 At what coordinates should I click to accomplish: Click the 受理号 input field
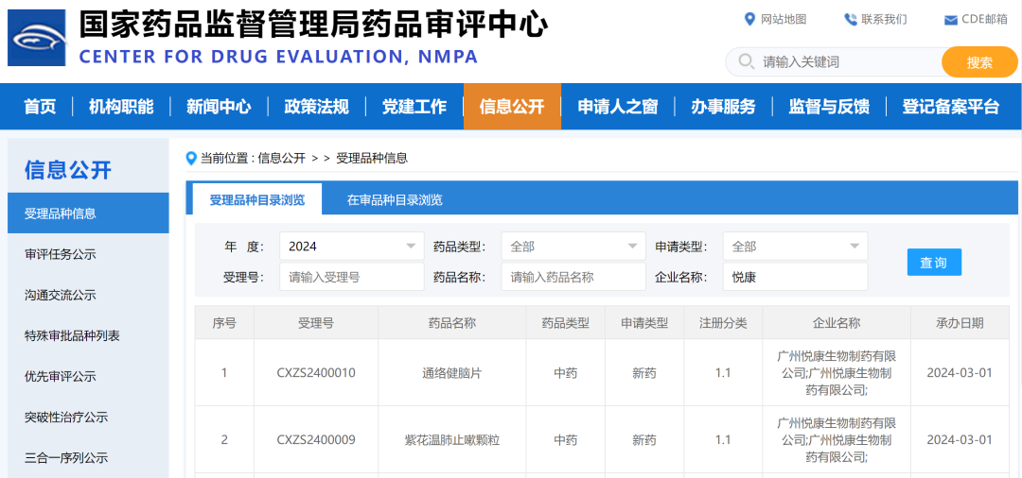coord(352,278)
